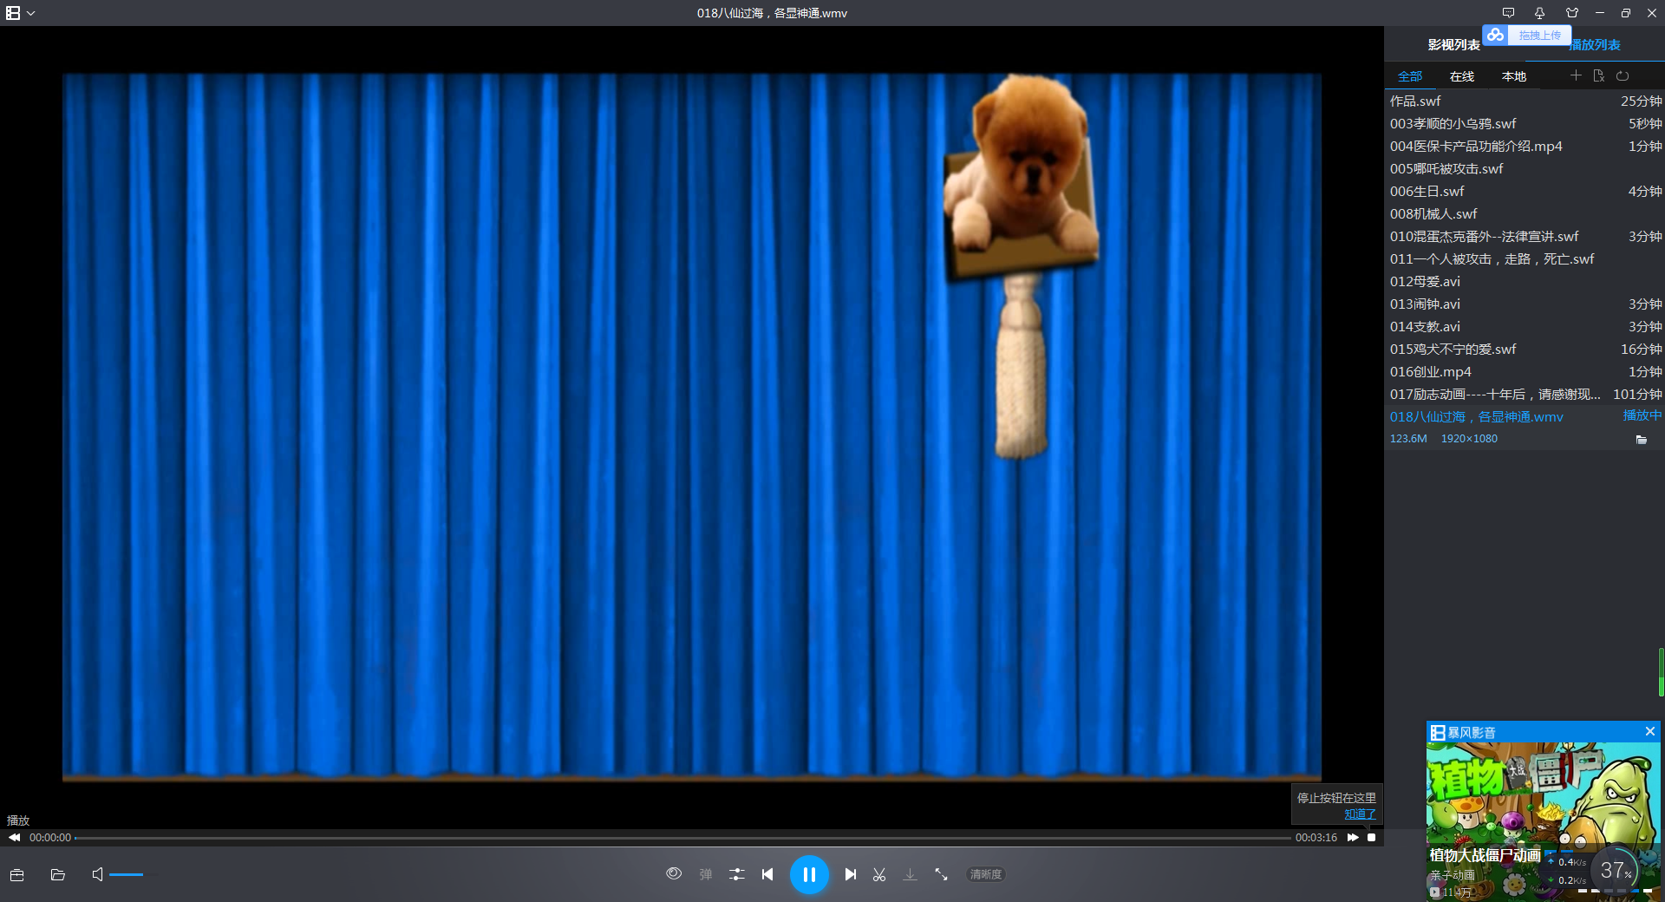This screenshot has width=1665, height=902.
Task: Expand main menu dropdown arrow
Action: (31, 14)
